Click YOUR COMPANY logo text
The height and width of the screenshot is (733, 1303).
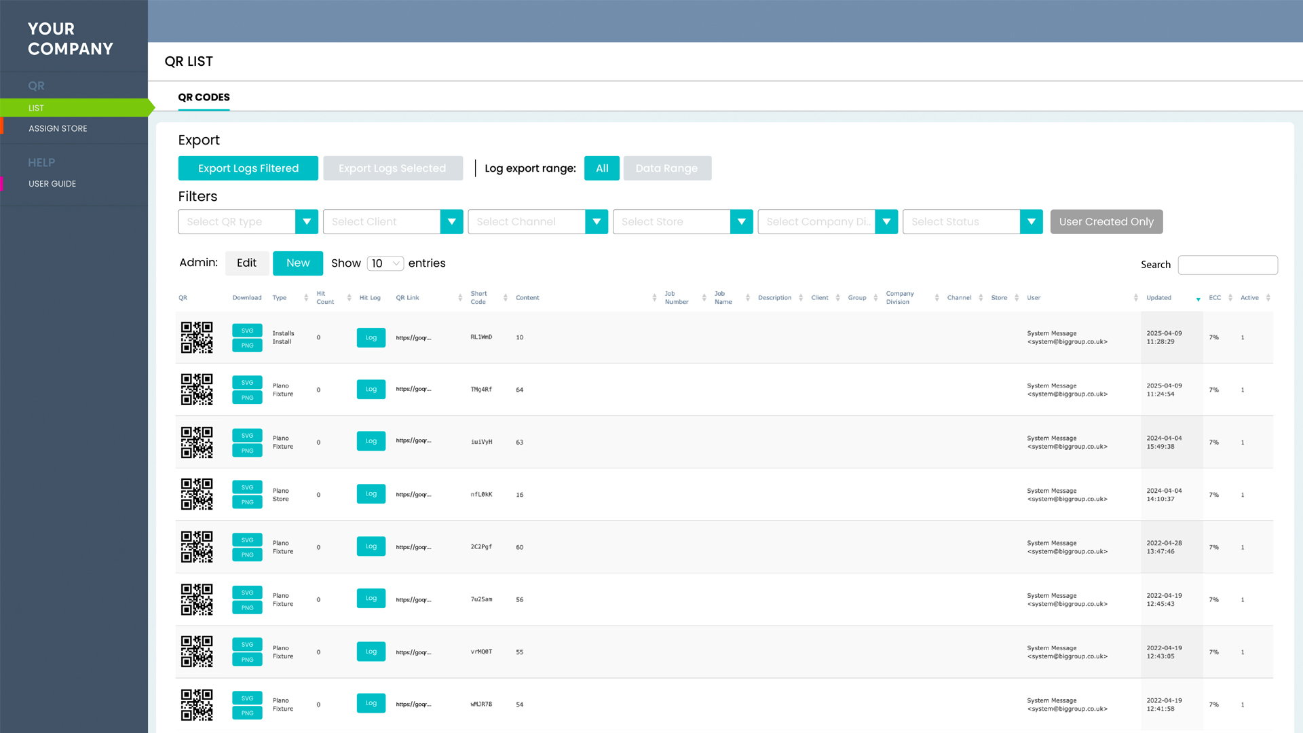pyautogui.click(x=71, y=39)
